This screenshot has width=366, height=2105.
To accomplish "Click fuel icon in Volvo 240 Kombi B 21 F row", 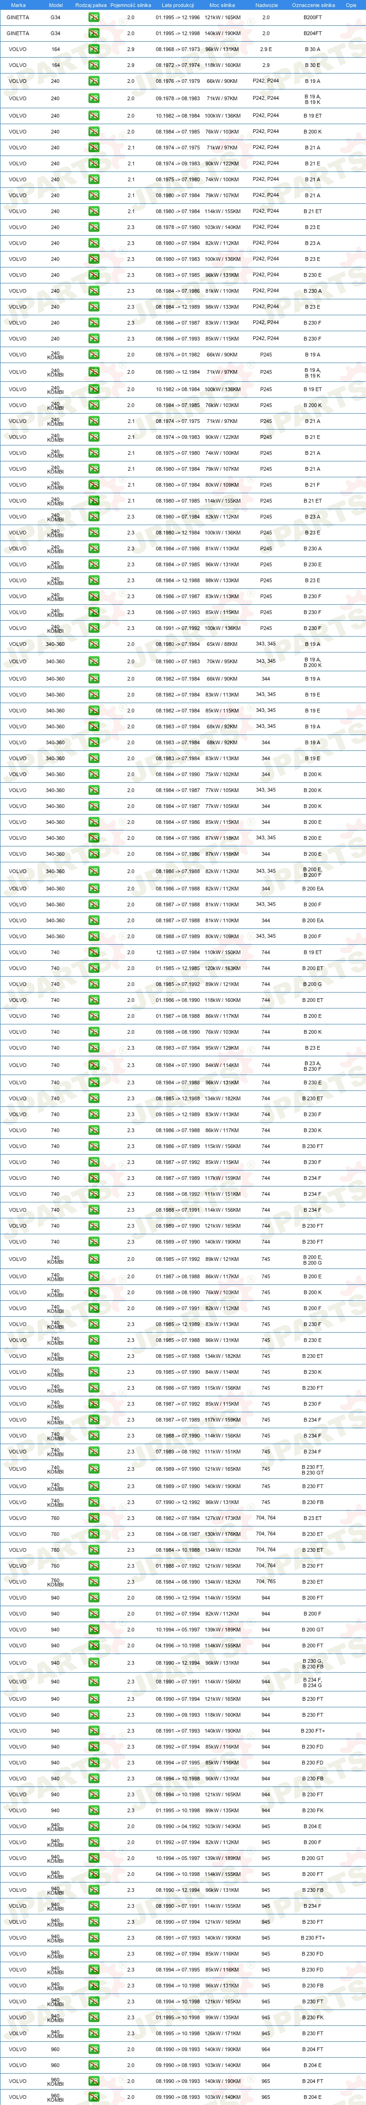I will point(94,485).
